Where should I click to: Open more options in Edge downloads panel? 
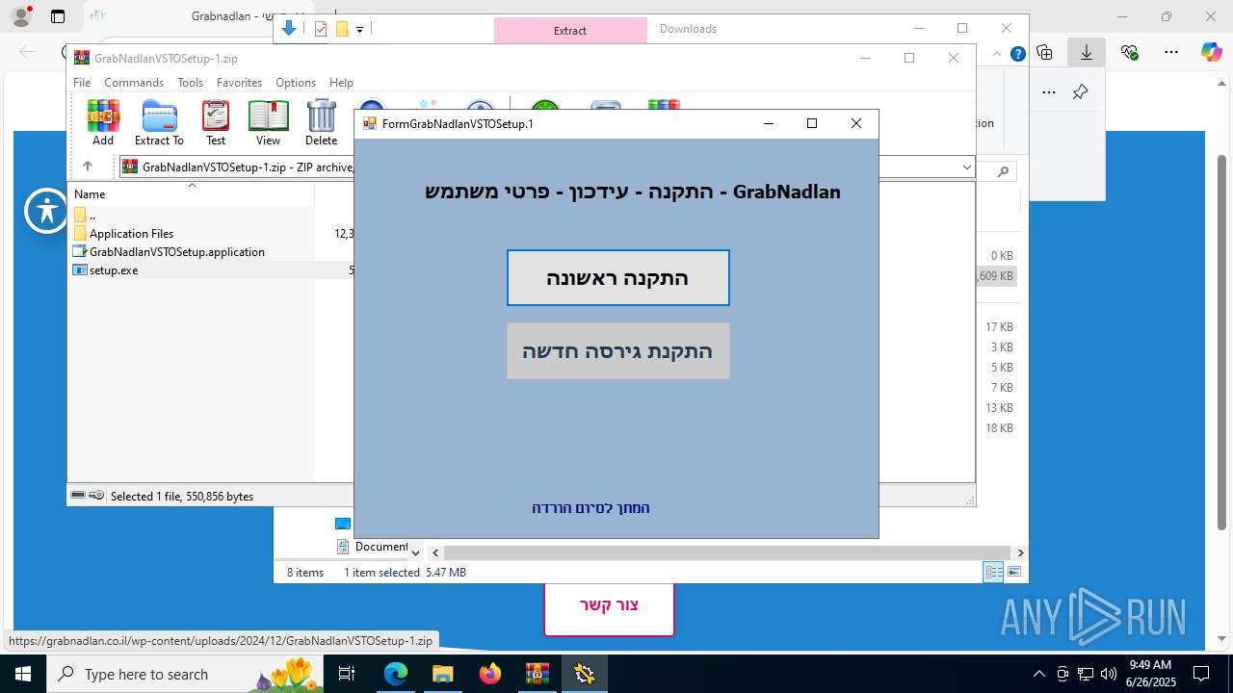pos(1049,92)
